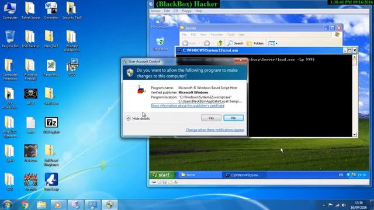Open Recycle Bin on XP desktop

pos(160,44)
